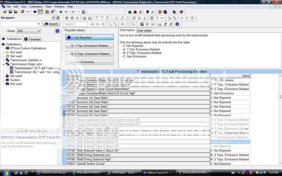Select the 'X: Not Reported' value option
This screenshot has width=282, height=176.
coord(90,37)
